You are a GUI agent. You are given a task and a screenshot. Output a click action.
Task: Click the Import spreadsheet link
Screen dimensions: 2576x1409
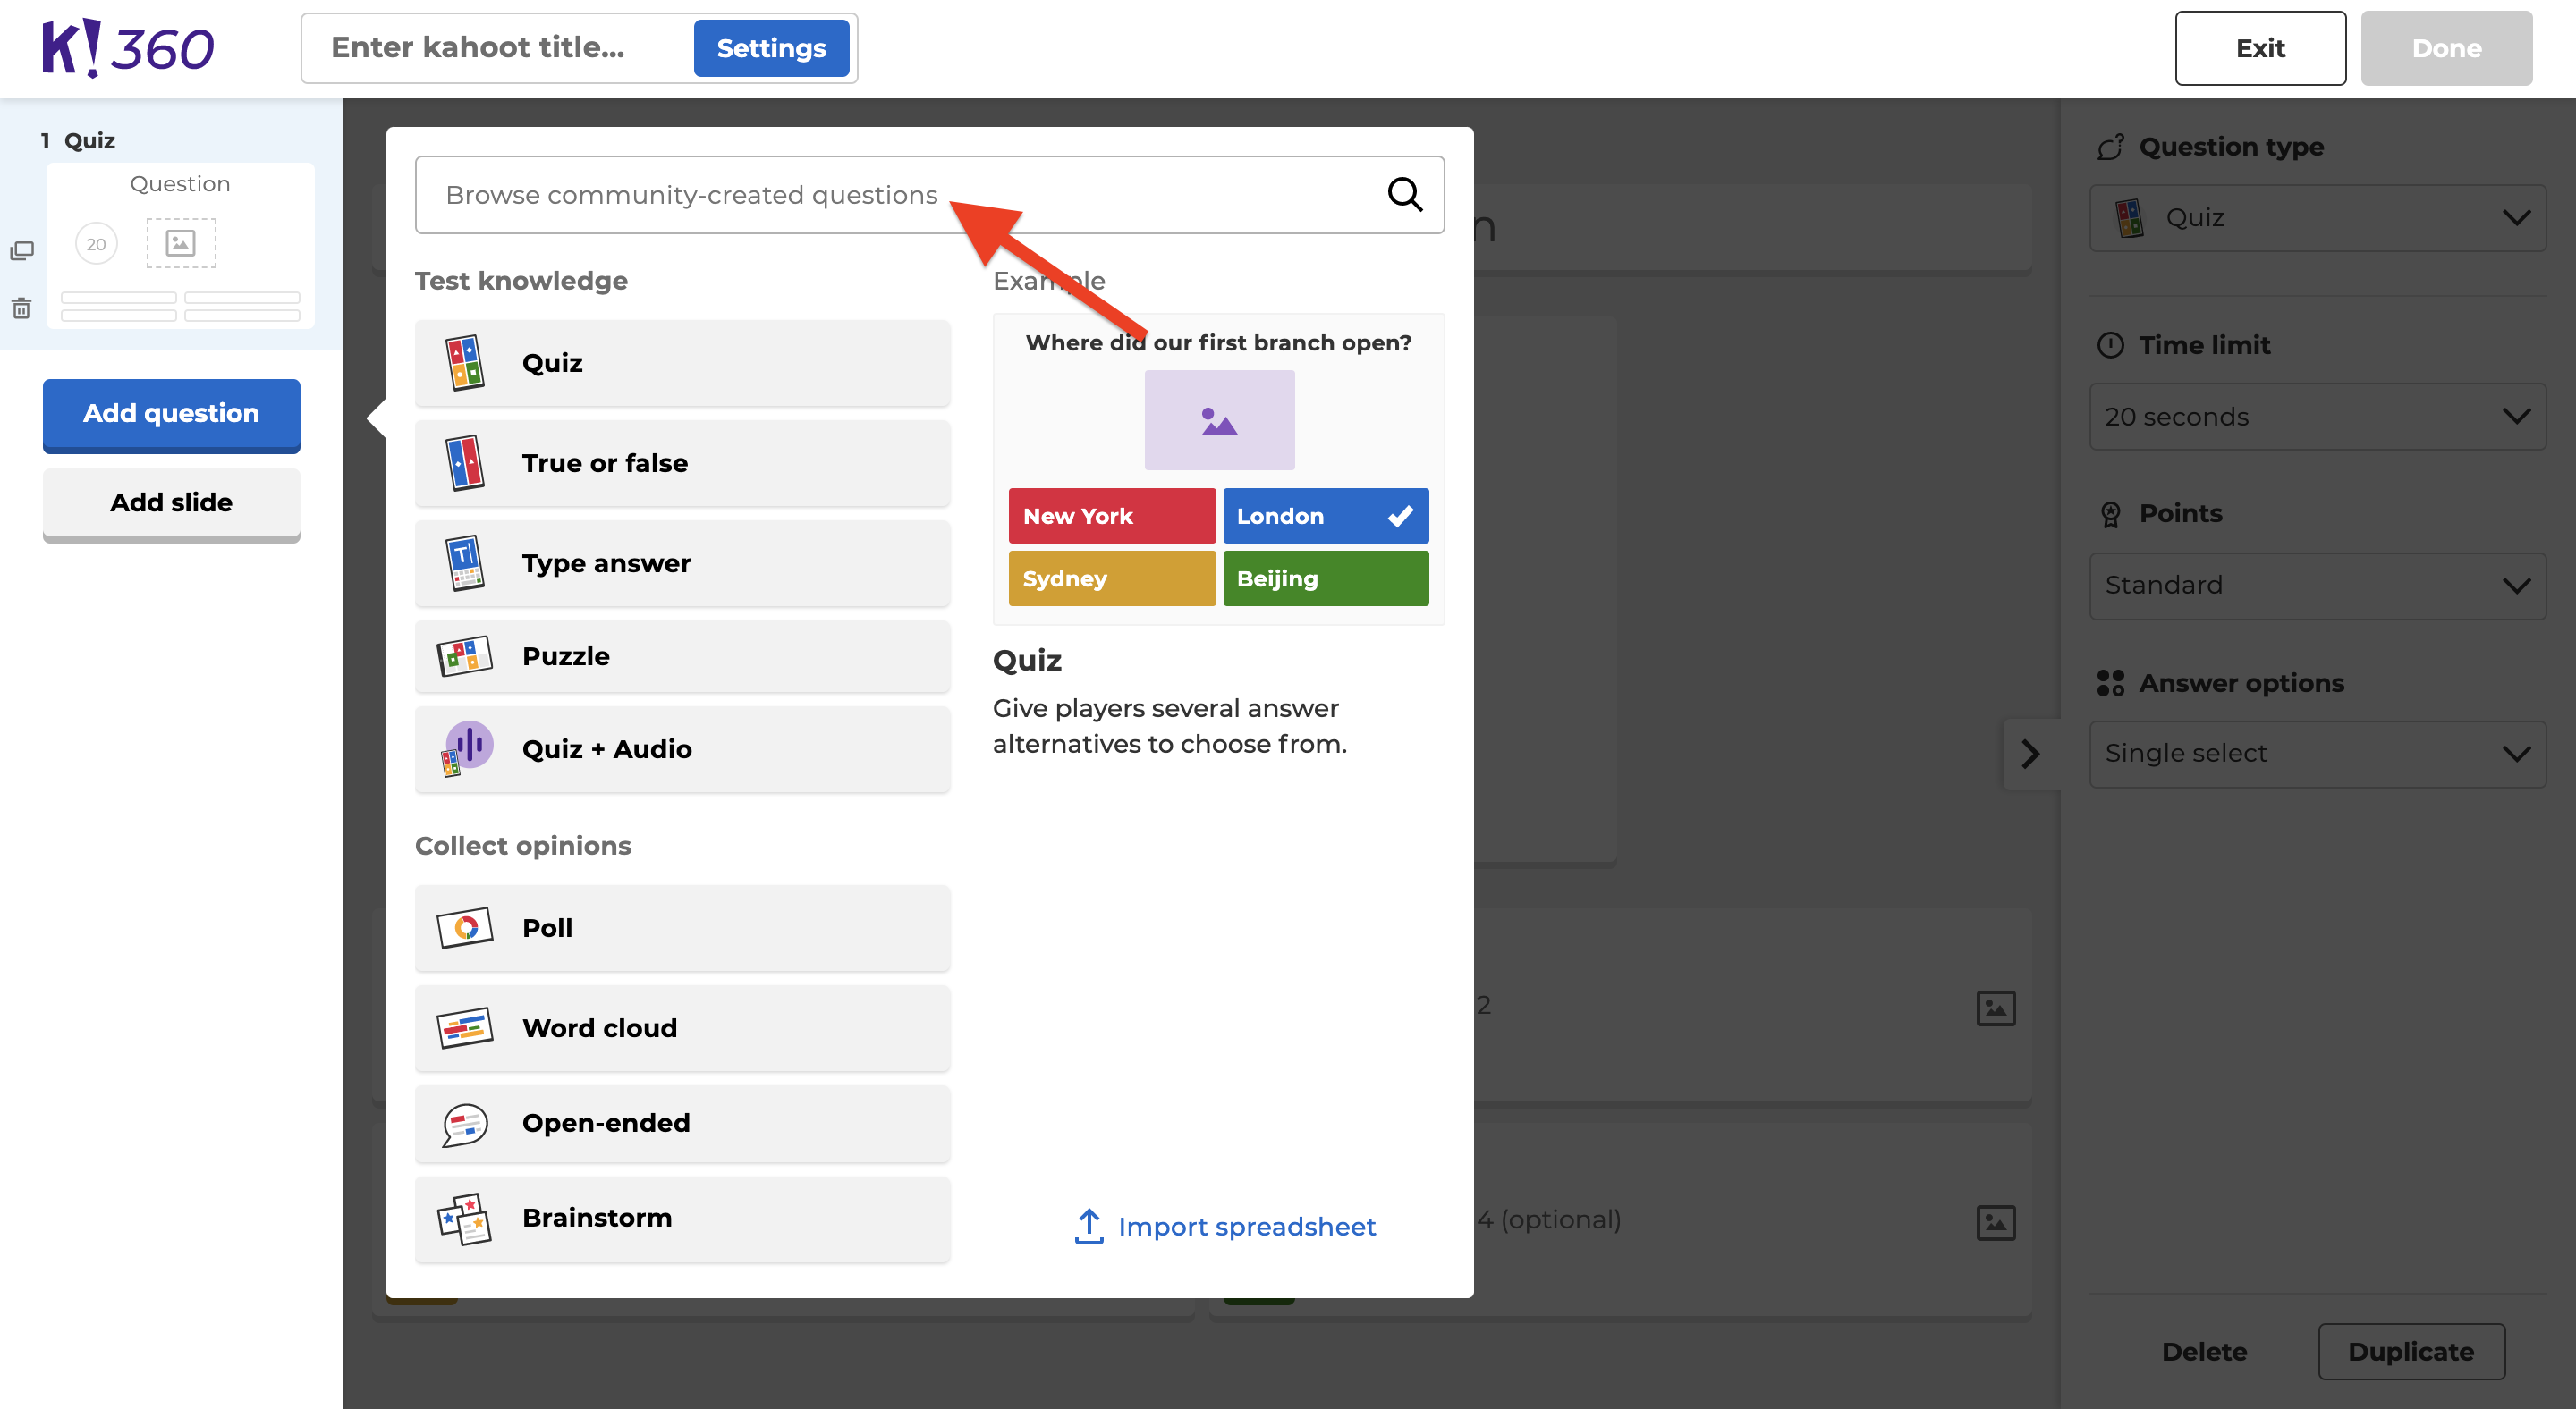click(x=1224, y=1226)
